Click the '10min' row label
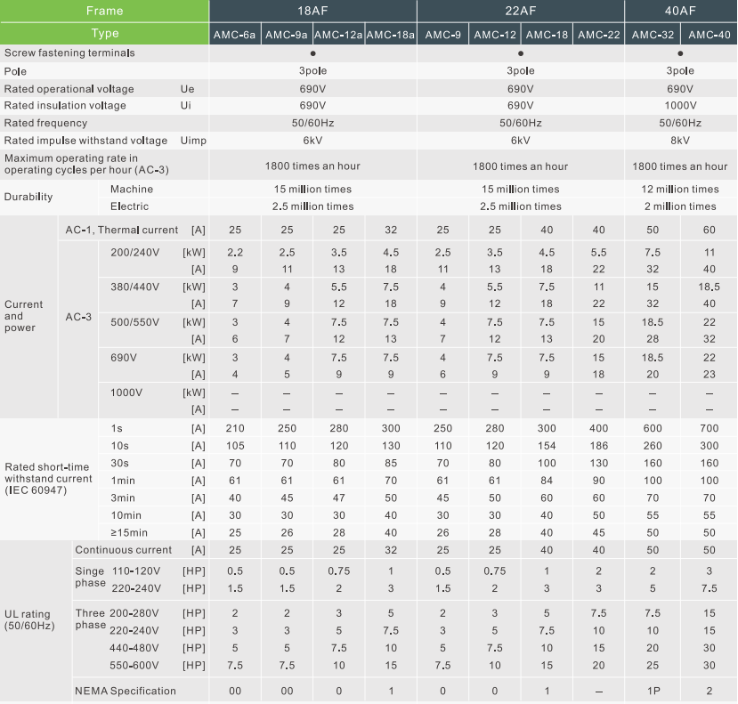The image size is (738, 704). pyautogui.click(x=126, y=515)
